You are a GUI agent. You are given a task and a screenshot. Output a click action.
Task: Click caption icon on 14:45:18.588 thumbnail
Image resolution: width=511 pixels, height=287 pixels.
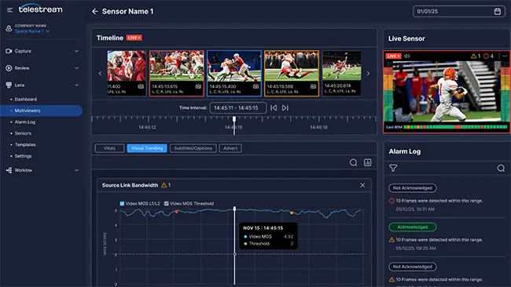pyautogui.click(x=313, y=86)
